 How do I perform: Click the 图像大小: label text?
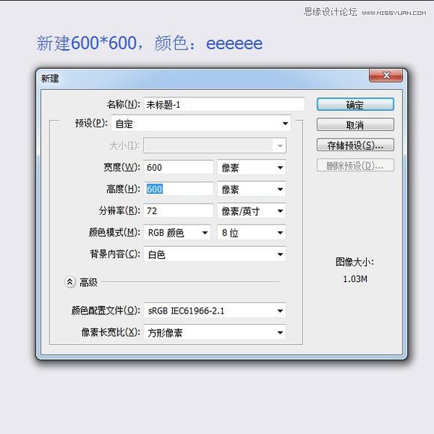[355, 262]
